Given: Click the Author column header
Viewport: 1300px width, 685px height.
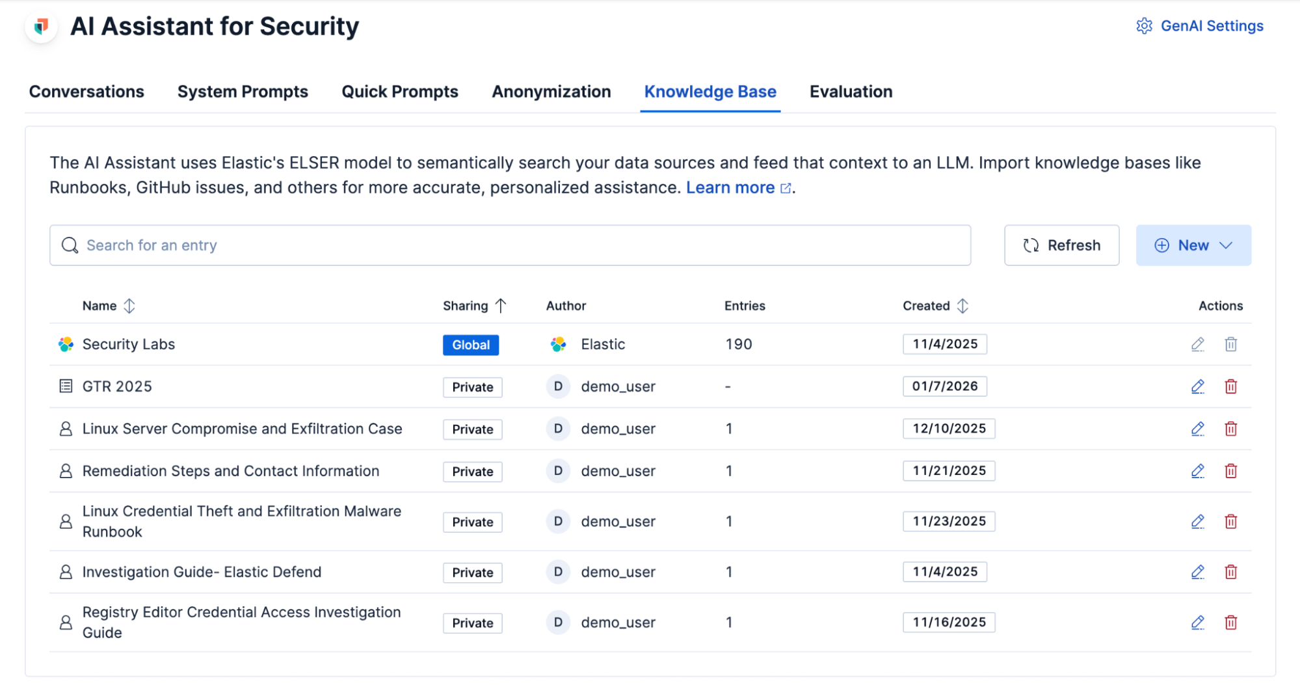Looking at the screenshot, I should (x=566, y=306).
